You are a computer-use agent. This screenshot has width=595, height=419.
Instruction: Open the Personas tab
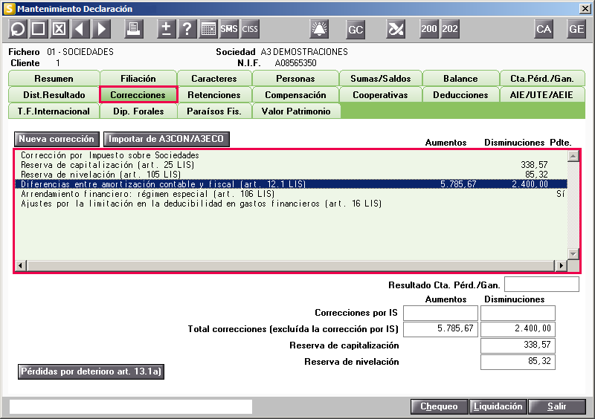[295, 79]
